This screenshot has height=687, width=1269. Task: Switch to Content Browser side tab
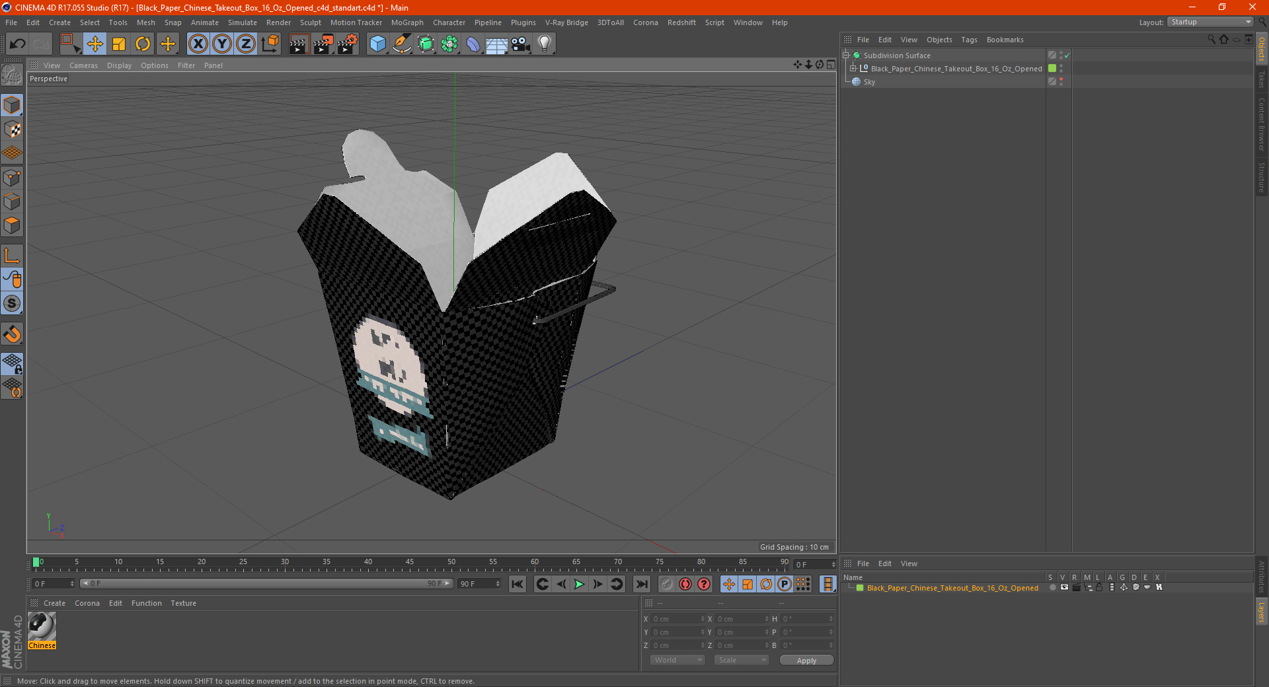(x=1262, y=124)
